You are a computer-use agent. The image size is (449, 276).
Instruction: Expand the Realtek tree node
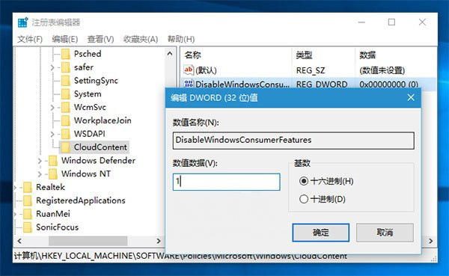(15, 188)
